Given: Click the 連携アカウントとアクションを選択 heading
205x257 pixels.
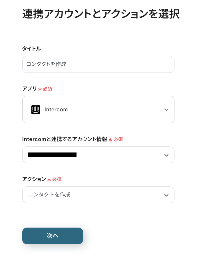Looking at the screenshot, I should tap(101, 14).
